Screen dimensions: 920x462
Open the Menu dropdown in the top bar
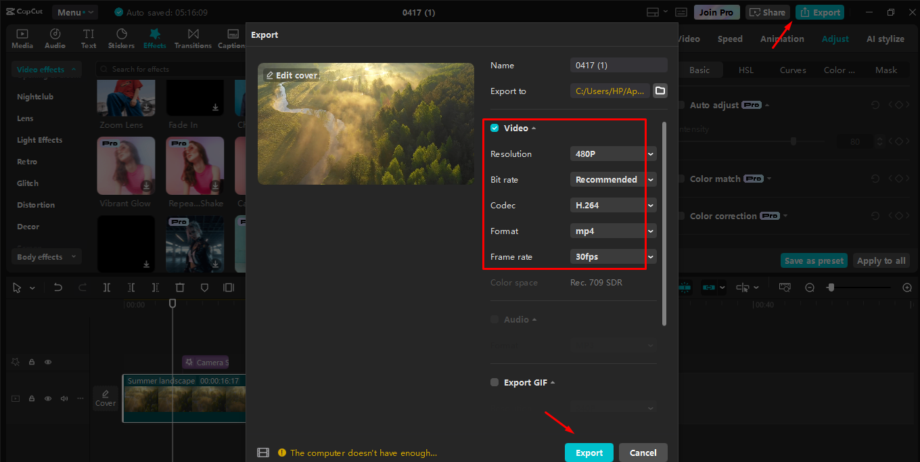pyautogui.click(x=74, y=11)
